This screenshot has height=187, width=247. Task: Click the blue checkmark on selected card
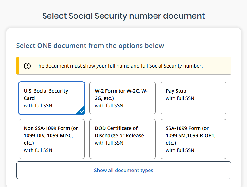[x=82, y=112]
